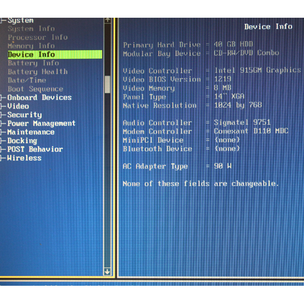Expand the Onboard Devices category
Viewport: 304px width, 304px height.
tap(39, 98)
